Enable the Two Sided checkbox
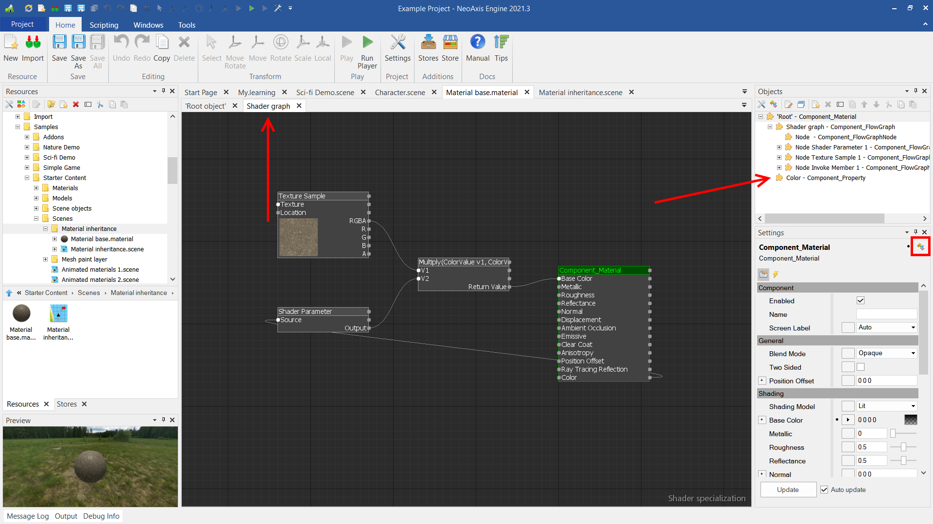The height and width of the screenshot is (524, 933). click(861, 367)
